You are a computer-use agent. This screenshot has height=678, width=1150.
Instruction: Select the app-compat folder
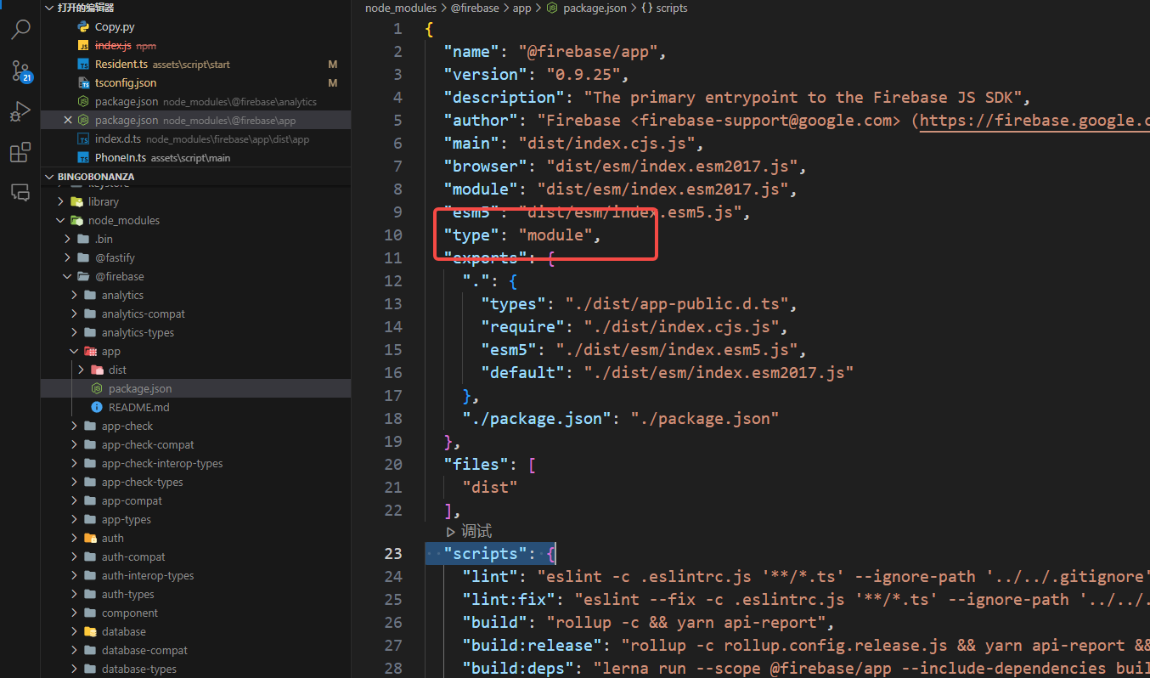click(x=195, y=501)
